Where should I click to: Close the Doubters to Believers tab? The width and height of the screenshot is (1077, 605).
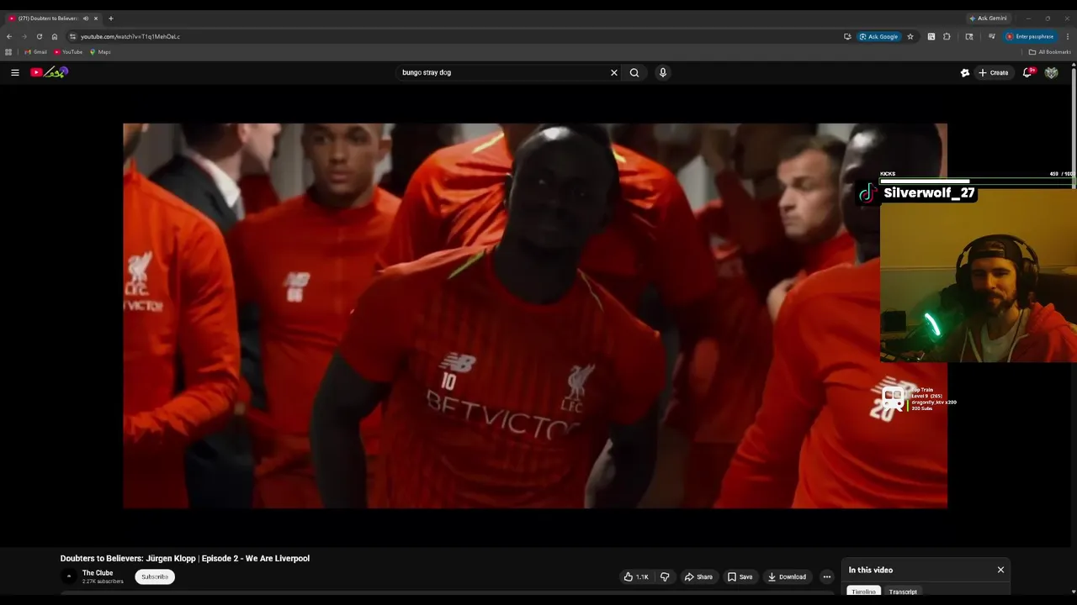[x=96, y=18]
